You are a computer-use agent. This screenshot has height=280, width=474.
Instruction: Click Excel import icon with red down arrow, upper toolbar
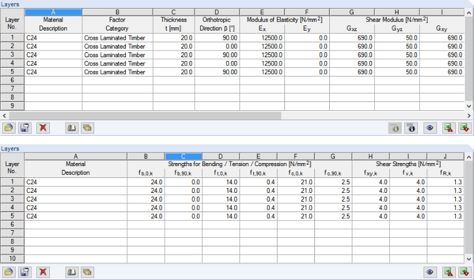tap(465, 128)
